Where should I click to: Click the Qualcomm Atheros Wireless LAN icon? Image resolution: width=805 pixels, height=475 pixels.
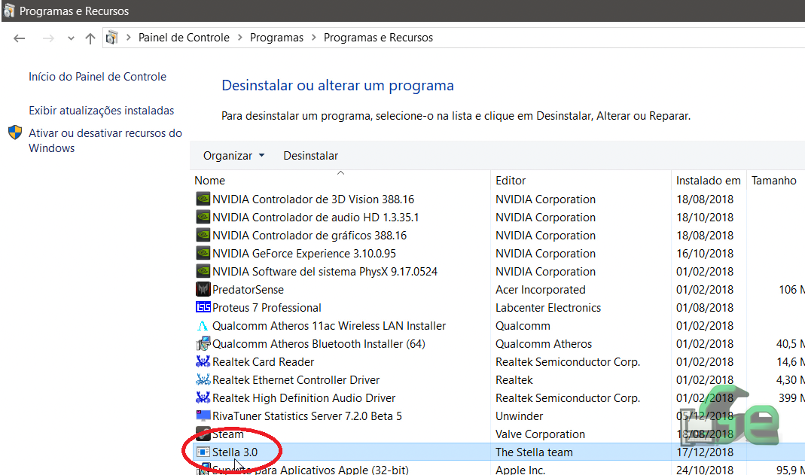(x=203, y=326)
